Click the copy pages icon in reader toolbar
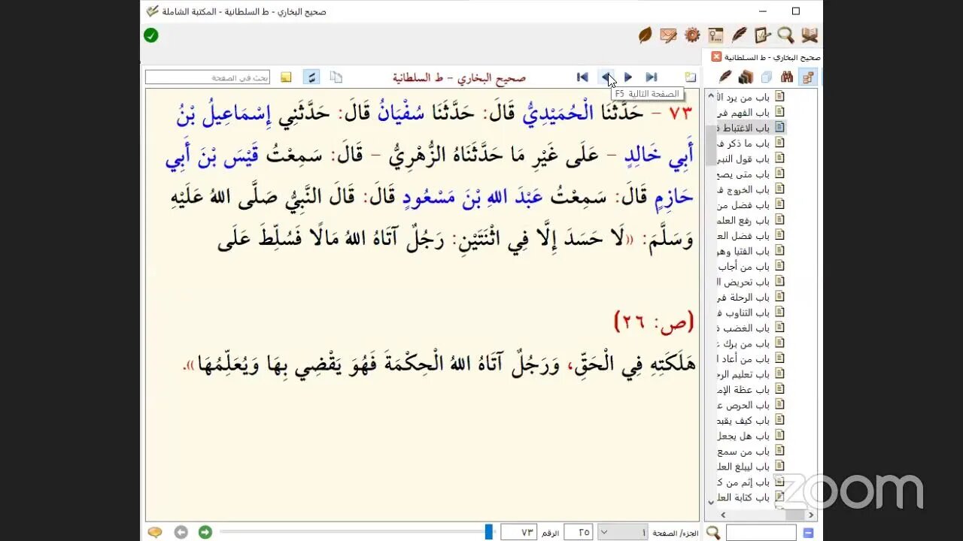Image resolution: width=963 pixels, height=541 pixels. point(336,77)
